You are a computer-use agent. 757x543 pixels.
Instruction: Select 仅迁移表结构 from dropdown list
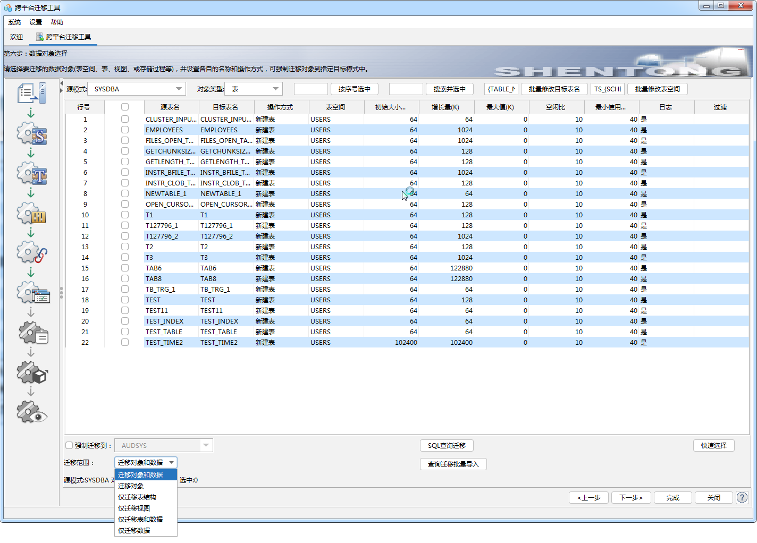coord(137,497)
